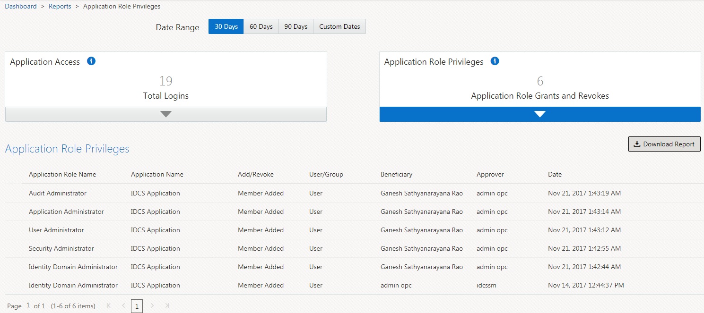Jump to the last page arrow
704x313 pixels.
(x=167, y=306)
